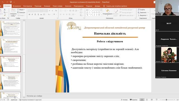The image size is (179, 101).
Task: Open the Ефекти для фігур dropdown
Action: pyautogui.click(x=127, y=15)
